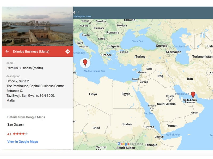Click the back arrow in the red header
Image resolution: width=213 pixels, height=159 pixels.
pos(7,51)
